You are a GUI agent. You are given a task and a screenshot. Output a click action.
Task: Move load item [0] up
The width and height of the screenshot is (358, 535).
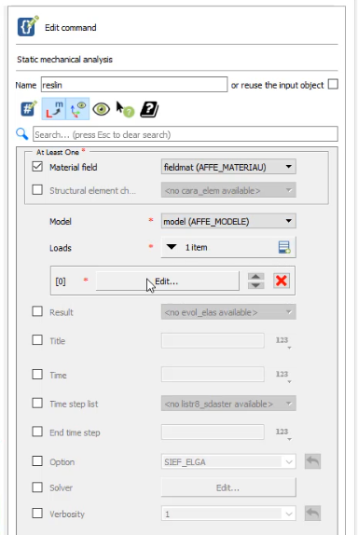coord(256,277)
